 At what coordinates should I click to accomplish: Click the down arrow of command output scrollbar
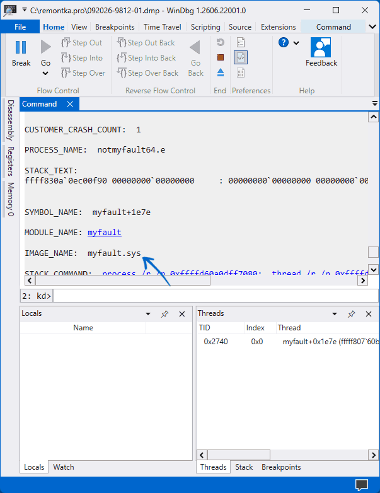(x=373, y=269)
